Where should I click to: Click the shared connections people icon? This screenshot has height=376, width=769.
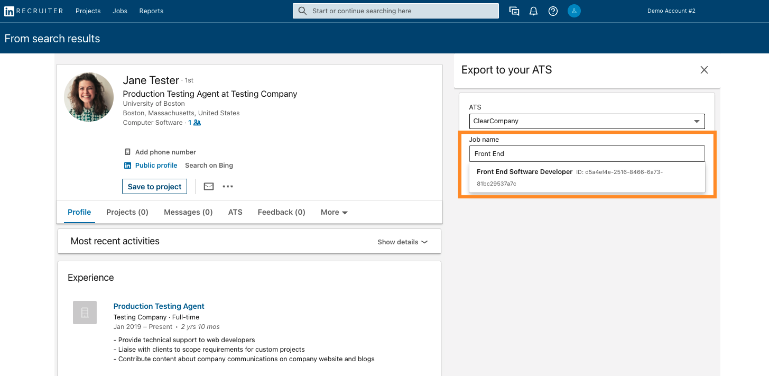[197, 123]
